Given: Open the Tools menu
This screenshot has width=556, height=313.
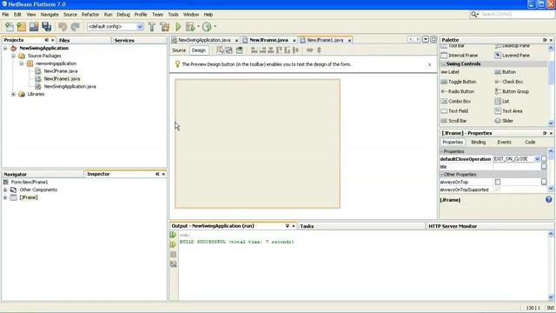Looking at the screenshot, I should tap(173, 15).
